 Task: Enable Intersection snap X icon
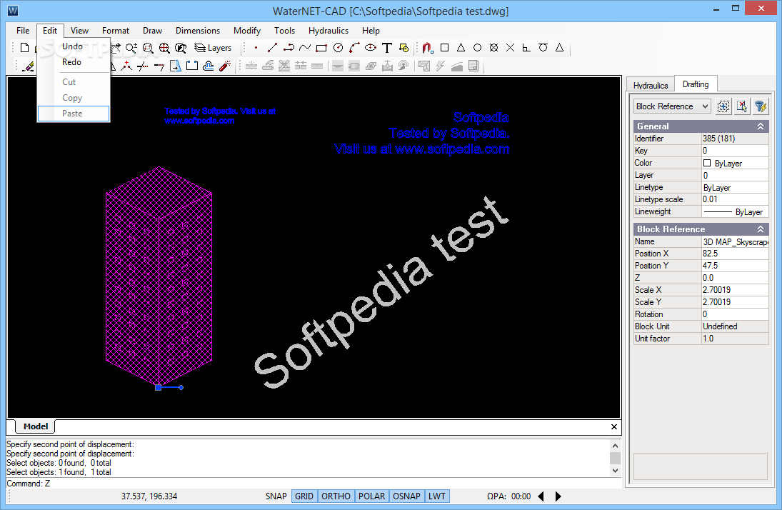[510, 48]
